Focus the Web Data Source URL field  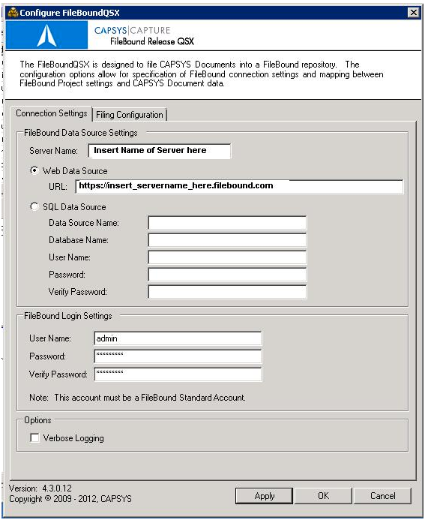click(240, 186)
